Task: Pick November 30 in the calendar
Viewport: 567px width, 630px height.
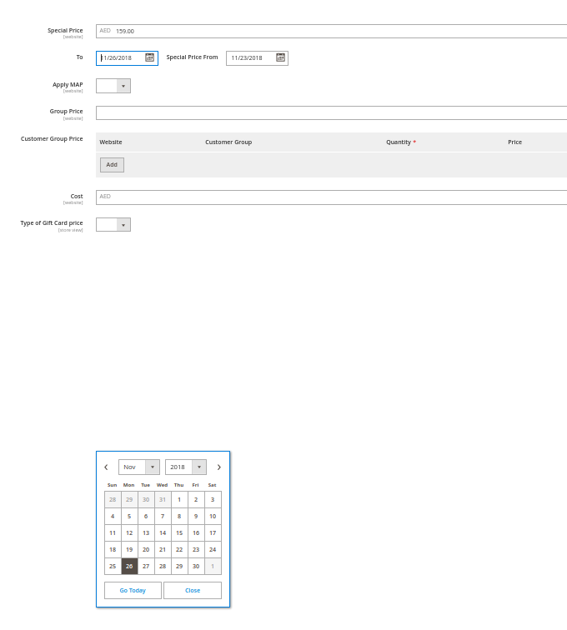Action: (x=196, y=567)
